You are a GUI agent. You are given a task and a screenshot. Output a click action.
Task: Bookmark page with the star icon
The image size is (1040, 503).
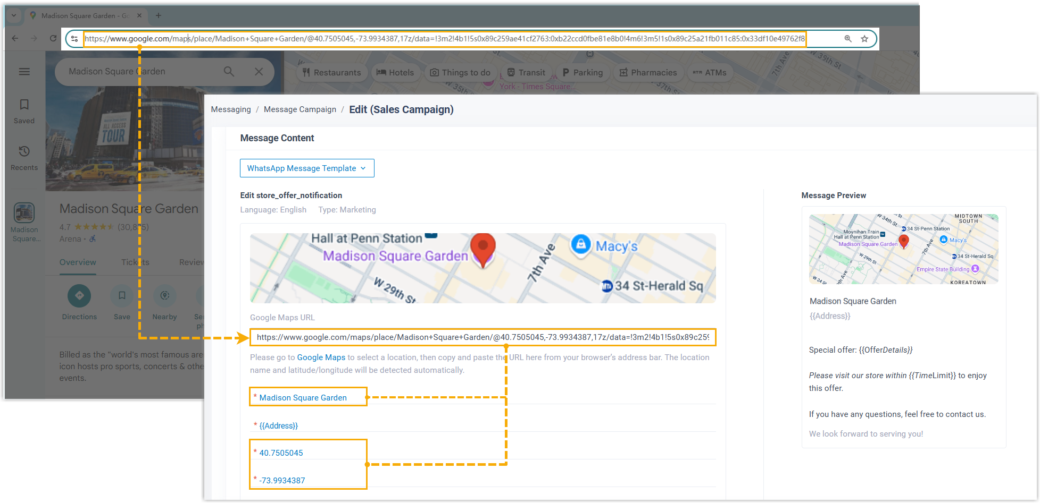tap(864, 39)
